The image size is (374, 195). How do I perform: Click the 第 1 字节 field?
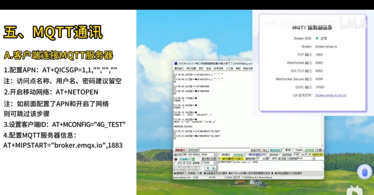(270, 159)
